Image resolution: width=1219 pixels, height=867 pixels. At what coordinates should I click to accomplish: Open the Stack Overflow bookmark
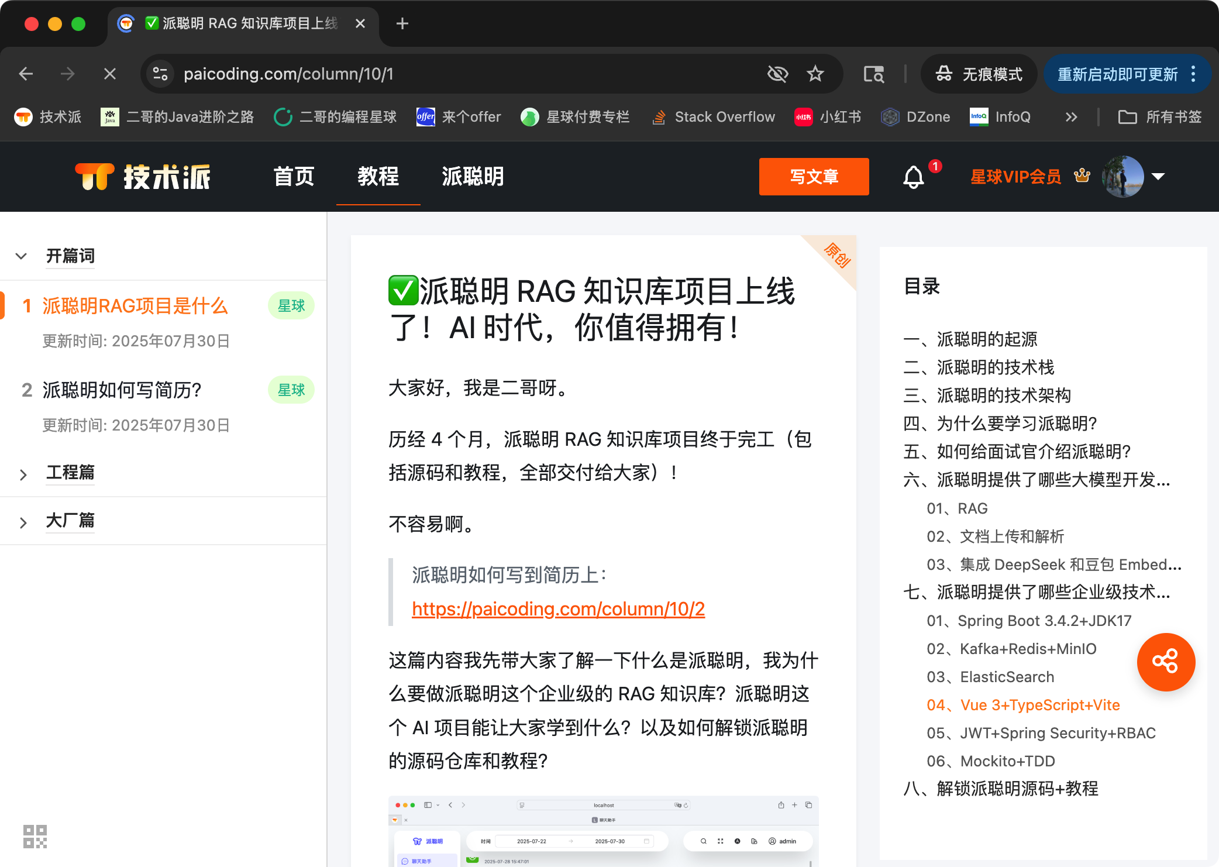click(x=714, y=117)
